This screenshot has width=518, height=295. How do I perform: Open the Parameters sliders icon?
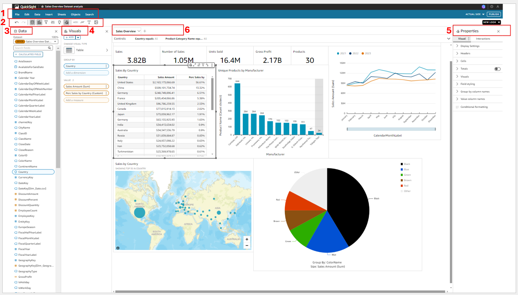click(x=53, y=22)
